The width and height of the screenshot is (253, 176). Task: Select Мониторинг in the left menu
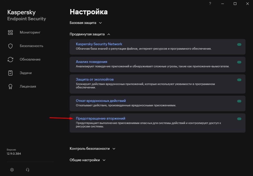(x=30, y=32)
